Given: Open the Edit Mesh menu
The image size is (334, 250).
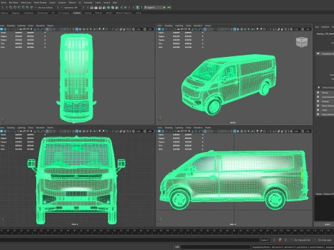Looking at the screenshot, I should [x=13, y=3].
